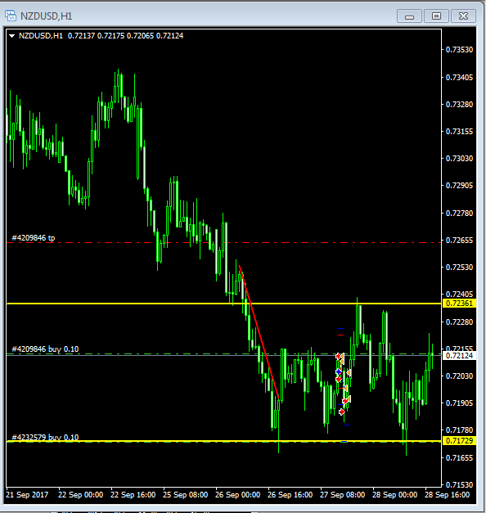The height and width of the screenshot is (513, 486).
Task: Click price scale value 0.72905
Action: coord(460,186)
